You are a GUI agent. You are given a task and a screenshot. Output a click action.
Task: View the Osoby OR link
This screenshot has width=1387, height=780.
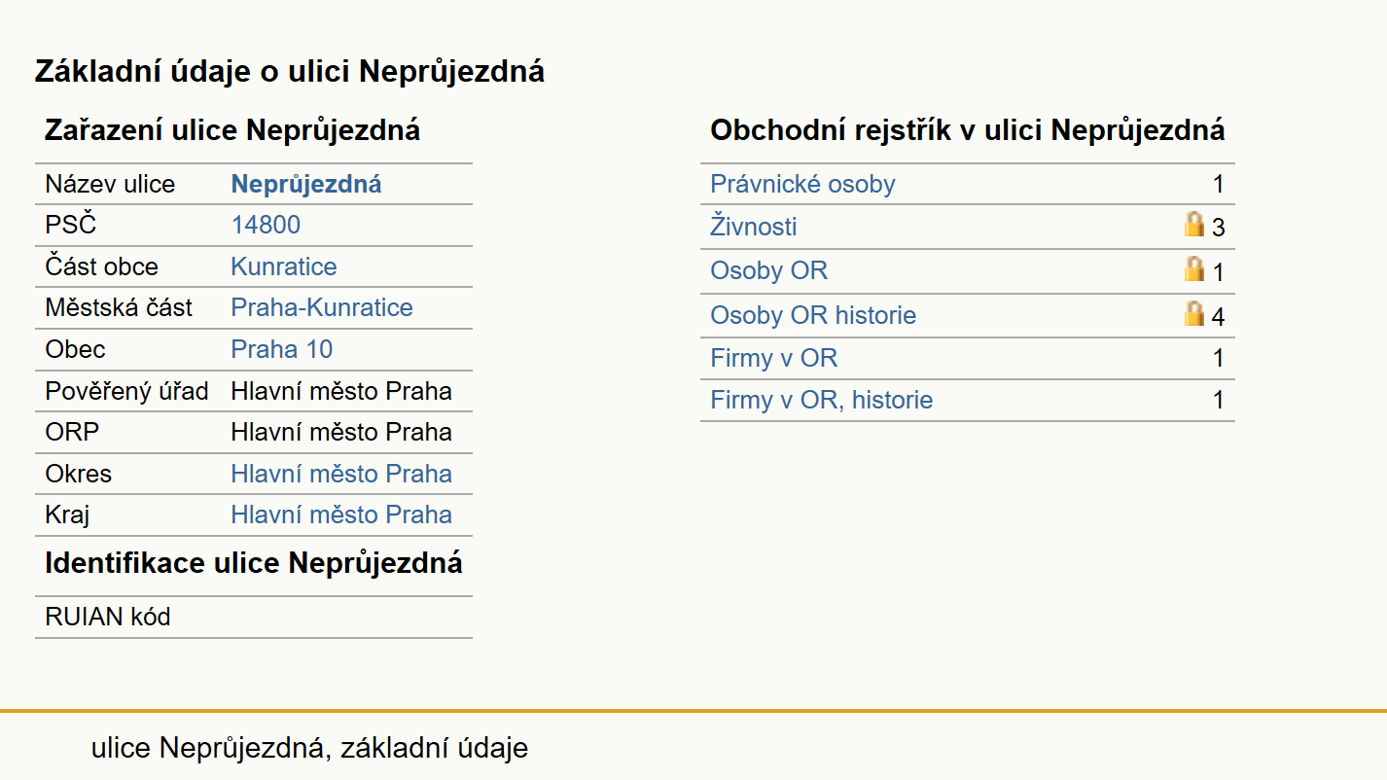769,271
